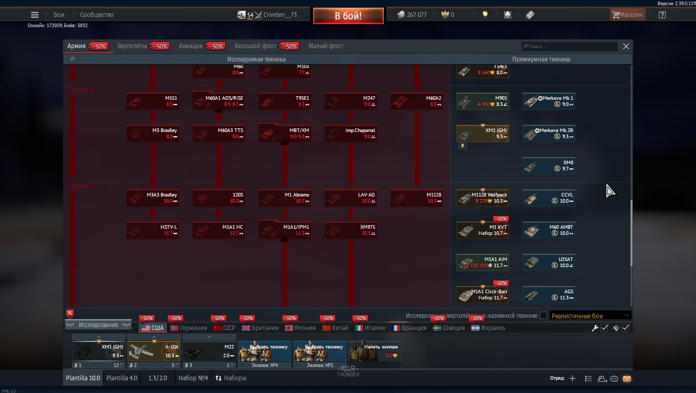
Task: Select the AGS premium vehicle
Action: click(x=549, y=295)
